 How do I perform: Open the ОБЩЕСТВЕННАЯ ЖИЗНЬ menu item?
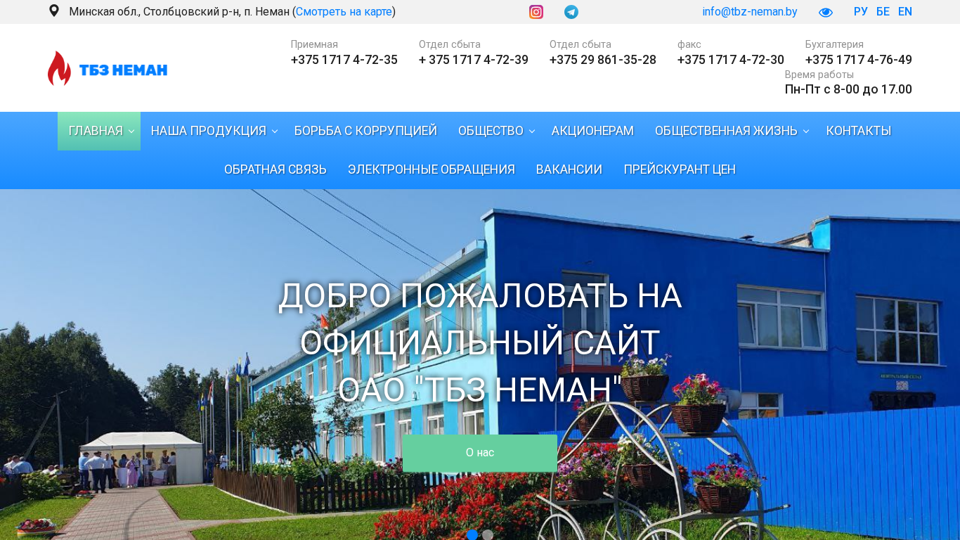tap(726, 131)
